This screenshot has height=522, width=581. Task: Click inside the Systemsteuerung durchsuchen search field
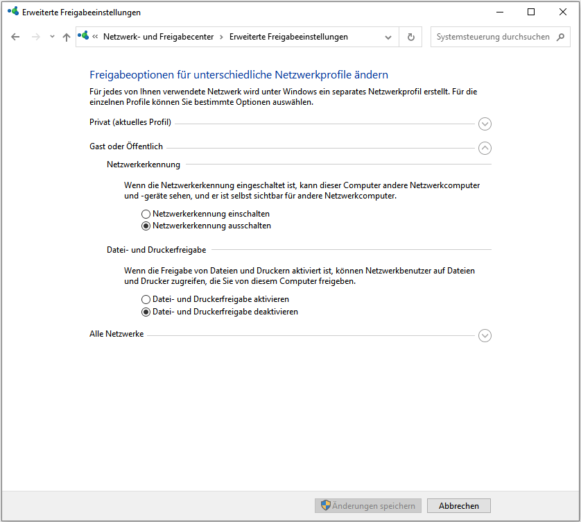(492, 37)
